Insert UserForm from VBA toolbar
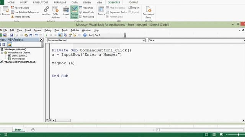Viewport: 245px width, 137px height. tap(5, 35)
